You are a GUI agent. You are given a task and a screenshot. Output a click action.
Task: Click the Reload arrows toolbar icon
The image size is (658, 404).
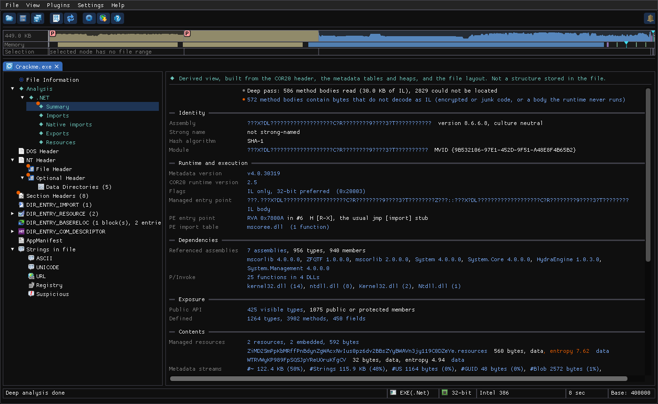70,18
